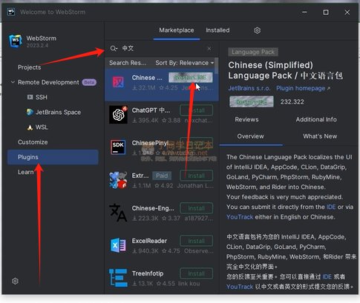Collapse the Remote Development section
Image resolution: width=360 pixels, height=303 pixels.
pos(13,82)
